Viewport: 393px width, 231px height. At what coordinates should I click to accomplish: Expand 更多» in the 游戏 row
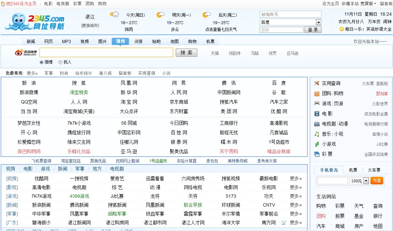(296, 196)
